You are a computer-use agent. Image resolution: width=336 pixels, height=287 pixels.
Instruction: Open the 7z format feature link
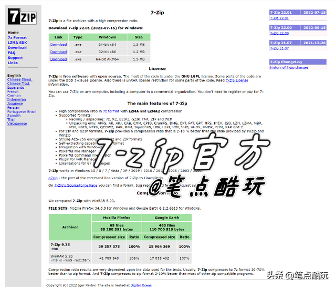(111, 111)
